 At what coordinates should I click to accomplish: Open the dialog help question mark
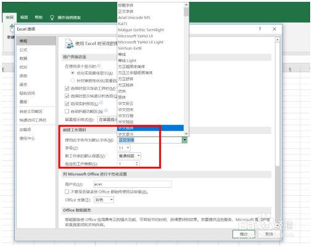(260, 29)
